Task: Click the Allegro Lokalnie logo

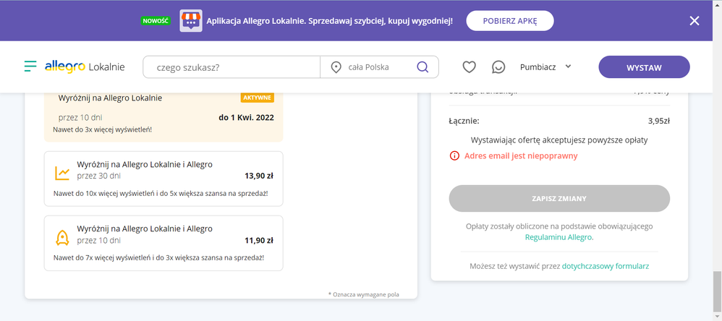Action: tap(85, 67)
